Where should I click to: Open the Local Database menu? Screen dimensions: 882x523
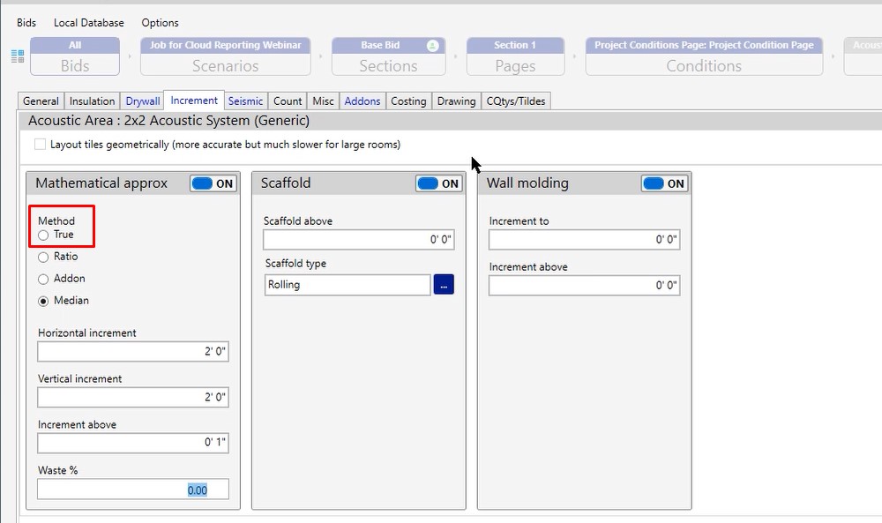point(88,23)
